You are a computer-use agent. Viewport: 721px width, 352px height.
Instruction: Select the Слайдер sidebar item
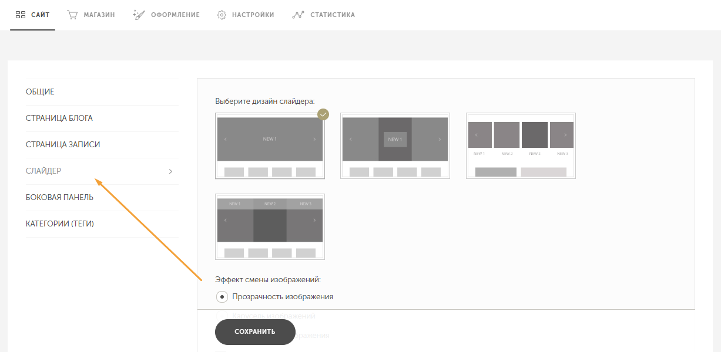102,171
